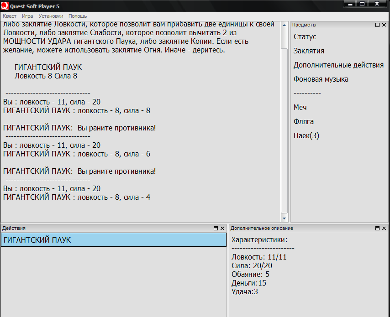The image size is (390, 317).
Task: Select Дополнительные действия item
Action: [x=338, y=65]
